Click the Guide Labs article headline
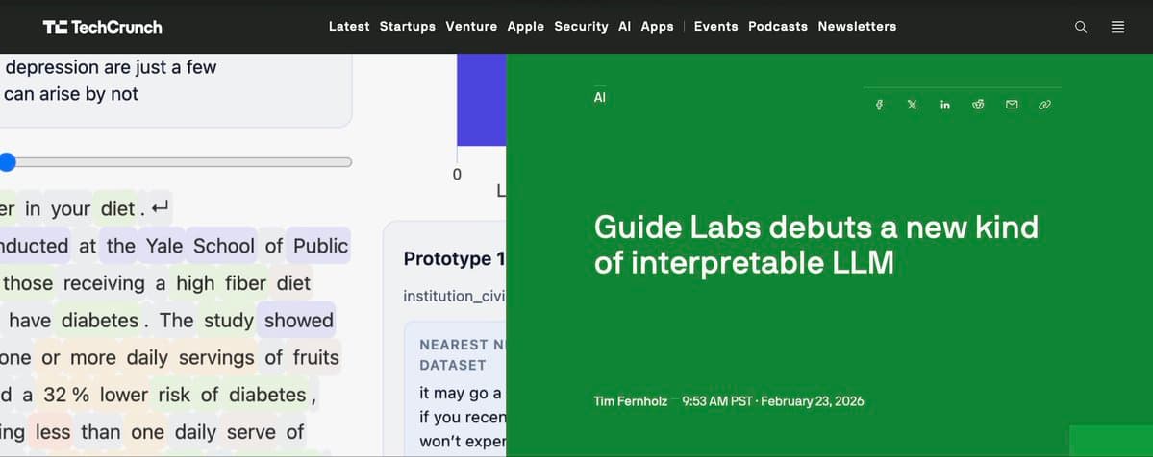This screenshot has height=457, width=1153. click(815, 244)
